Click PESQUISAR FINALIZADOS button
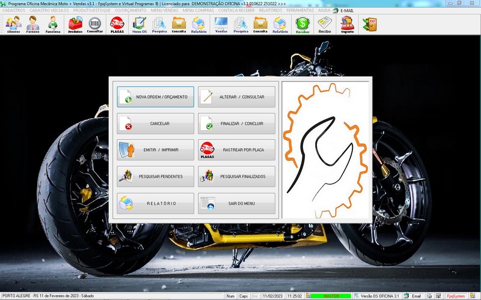The width and height of the screenshot is (481, 300). 236,176
